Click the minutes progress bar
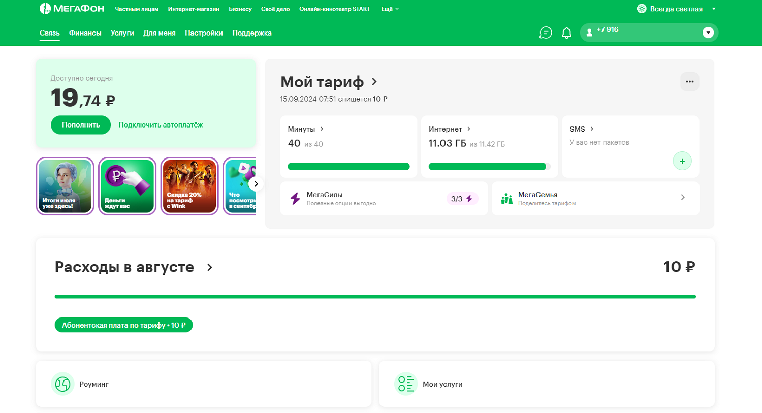The width and height of the screenshot is (762, 413). pyautogui.click(x=348, y=167)
